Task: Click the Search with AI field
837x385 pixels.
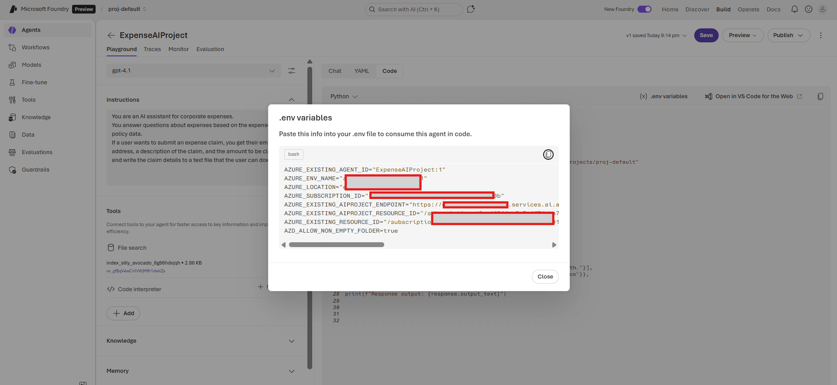Action: pos(413,9)
